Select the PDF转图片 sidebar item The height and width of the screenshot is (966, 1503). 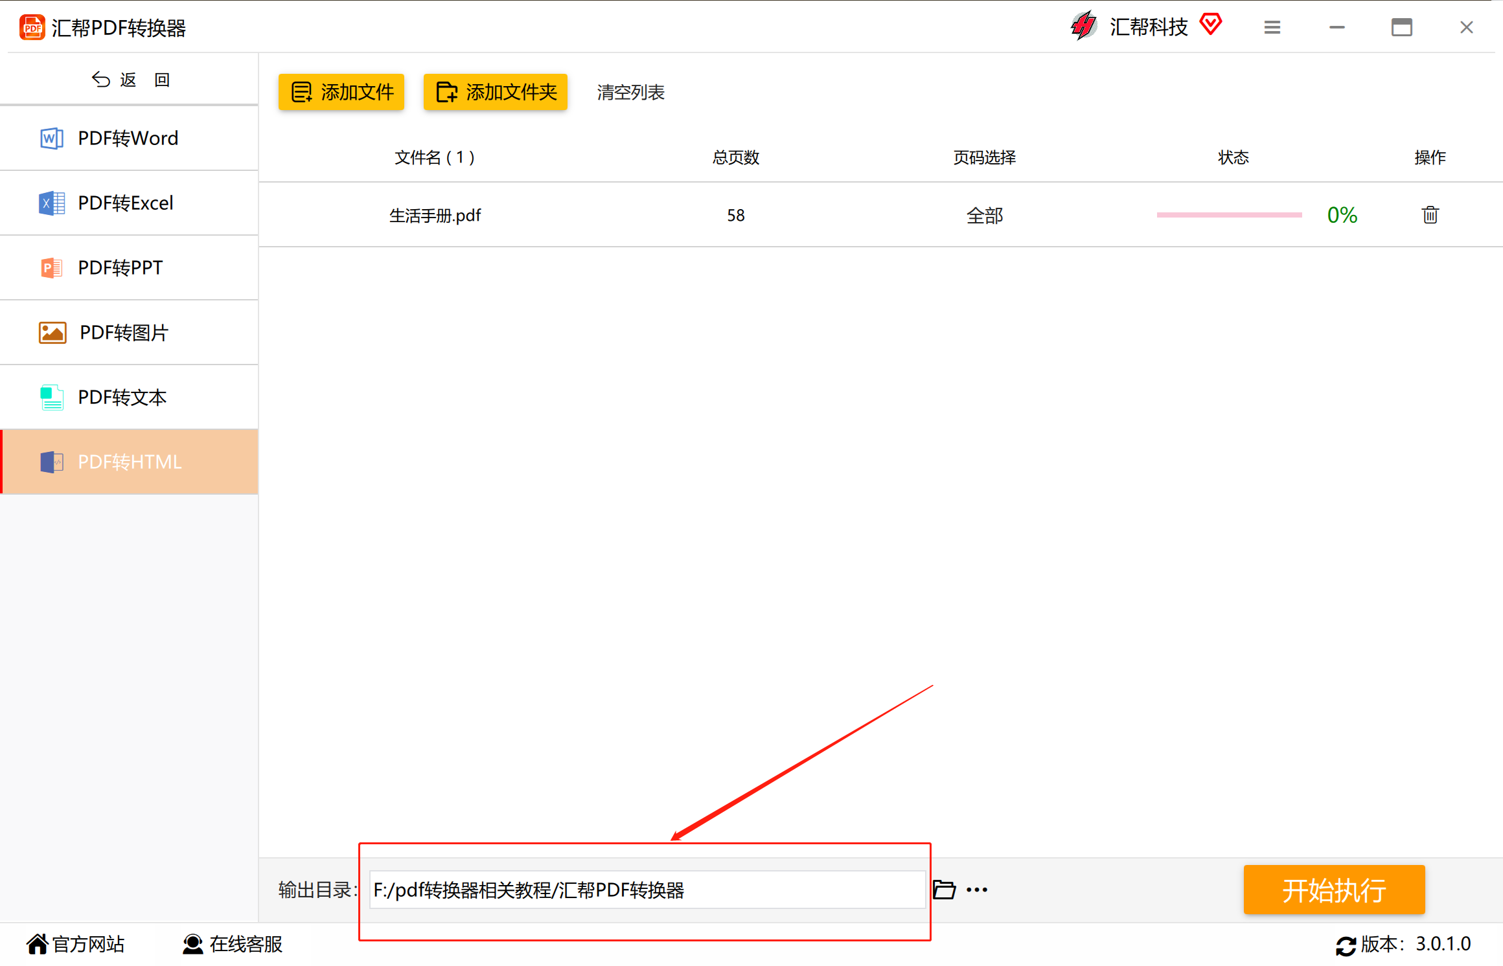[x=129, y=333]
